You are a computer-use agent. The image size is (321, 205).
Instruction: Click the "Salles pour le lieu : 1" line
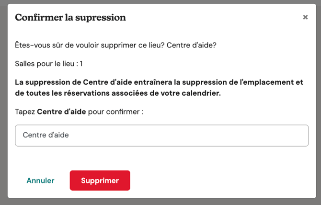click(x=49, y=63)
